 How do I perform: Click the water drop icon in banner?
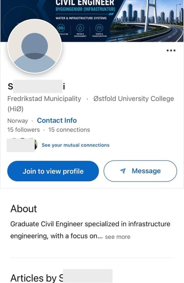80,28
